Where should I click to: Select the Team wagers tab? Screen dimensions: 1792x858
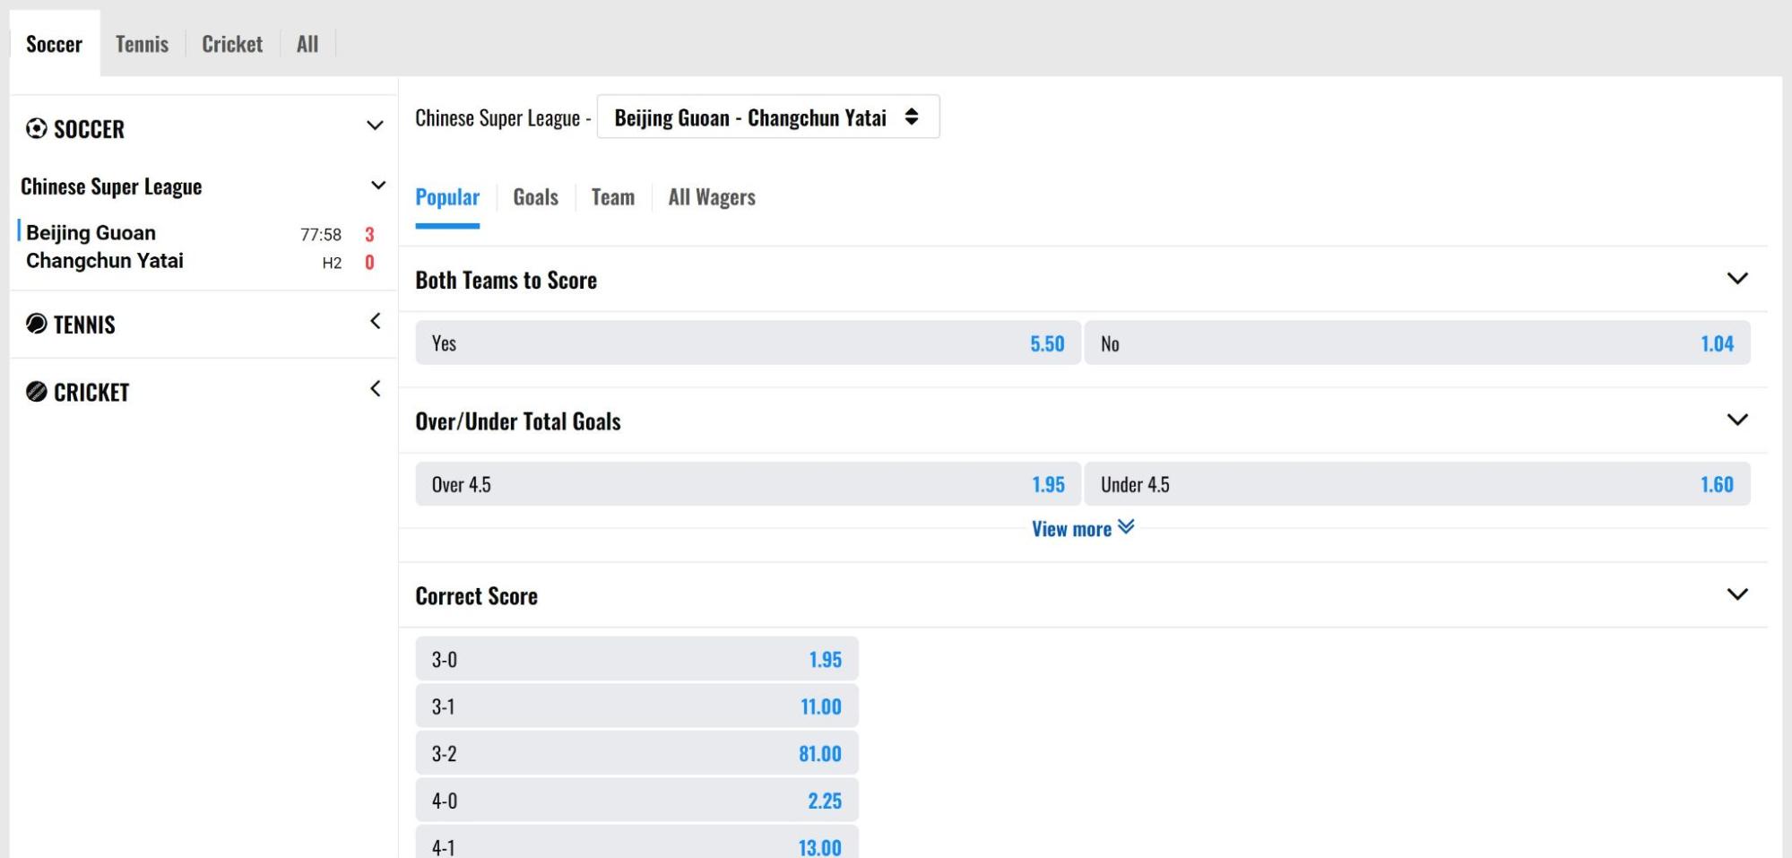[x=613, y=197]
